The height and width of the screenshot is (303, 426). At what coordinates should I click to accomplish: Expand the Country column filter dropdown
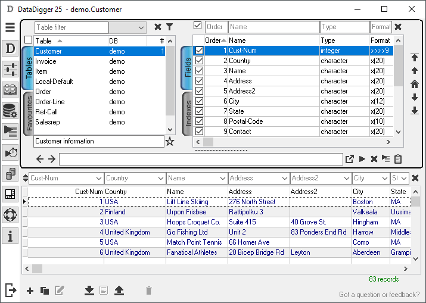click(x=160, y=178)
